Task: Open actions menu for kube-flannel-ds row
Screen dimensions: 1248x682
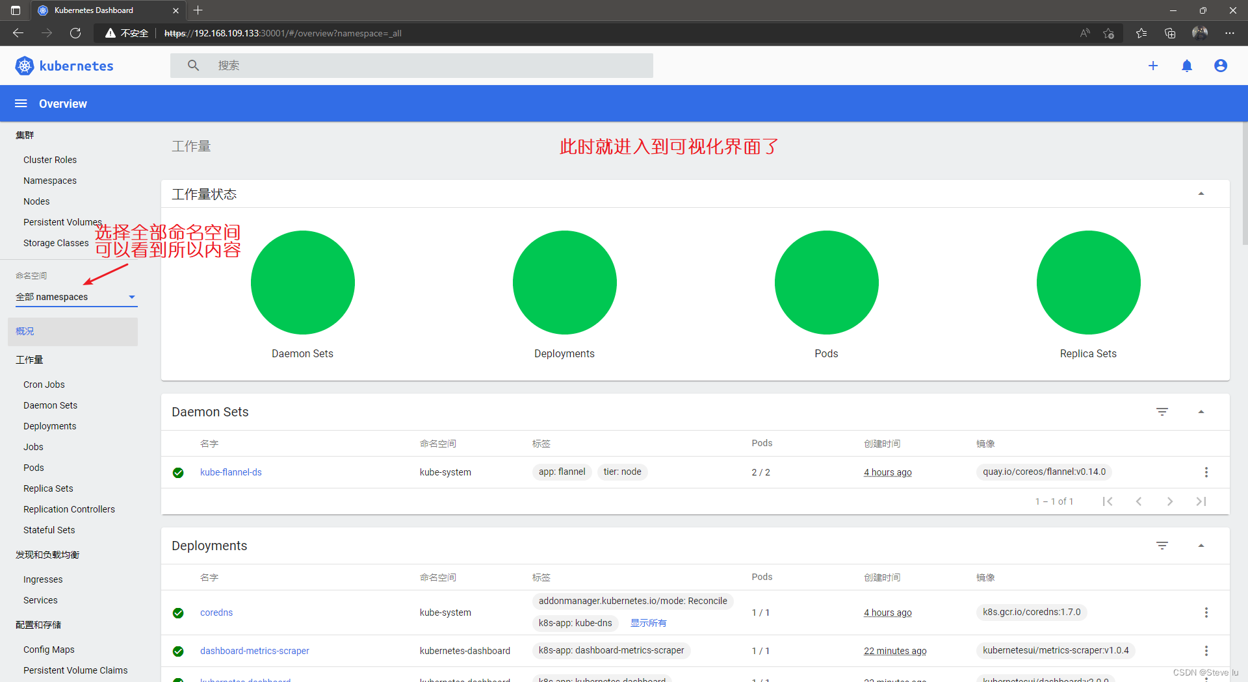Action: [x=1206, y=472]
